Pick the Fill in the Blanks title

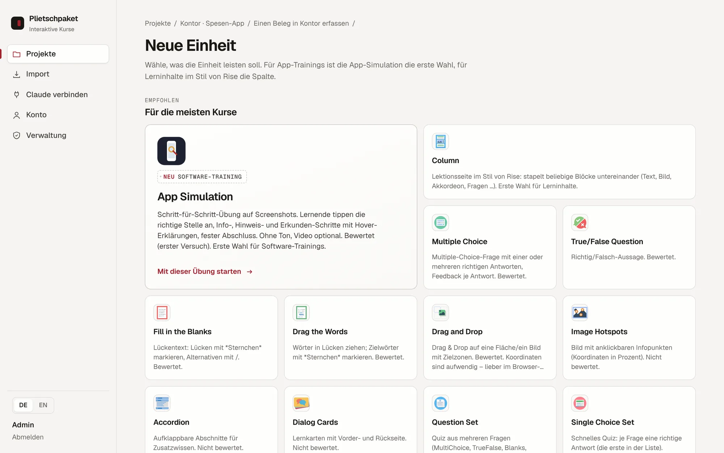[182, 332]
